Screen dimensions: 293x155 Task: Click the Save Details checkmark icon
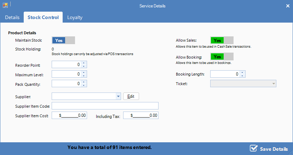point(253,148)
